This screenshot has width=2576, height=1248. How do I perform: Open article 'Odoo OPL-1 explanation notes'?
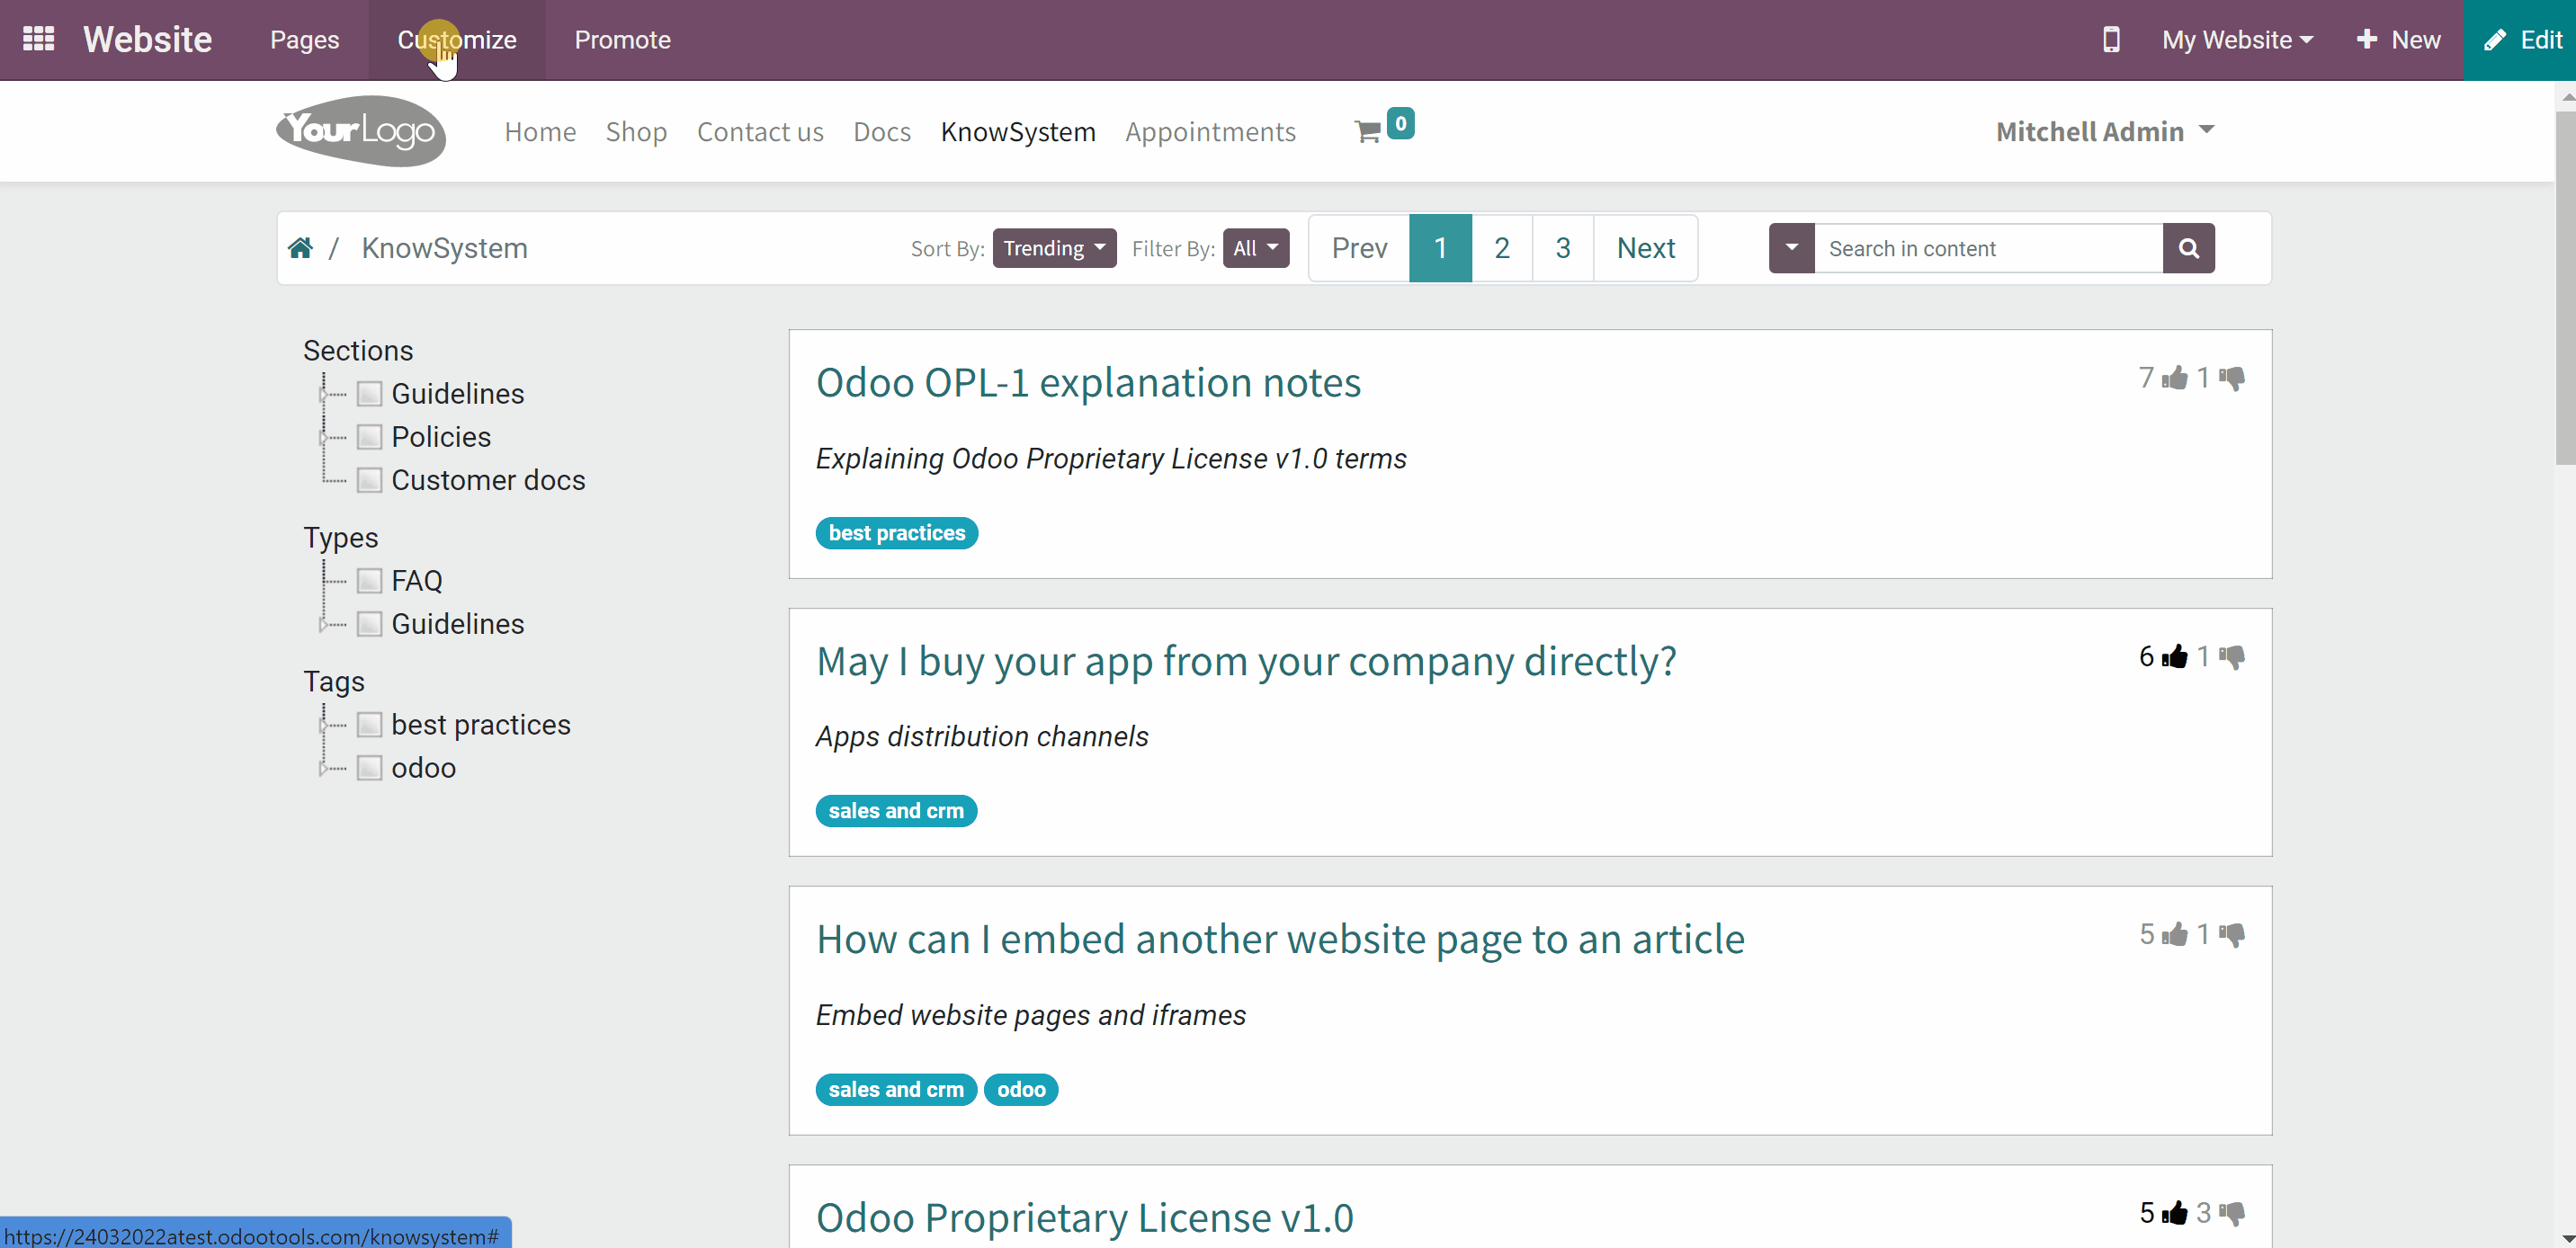point(1088,383)
